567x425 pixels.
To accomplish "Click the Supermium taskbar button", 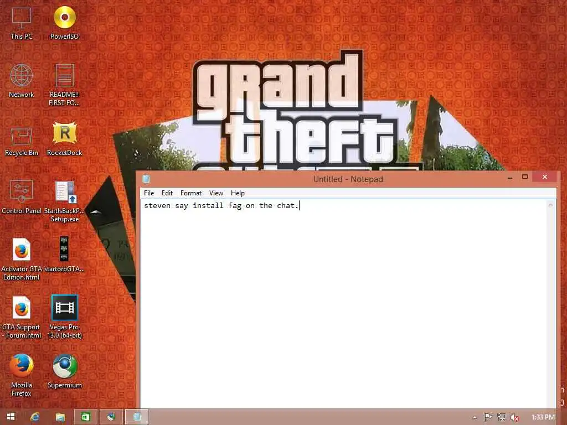I will (111, 417).
